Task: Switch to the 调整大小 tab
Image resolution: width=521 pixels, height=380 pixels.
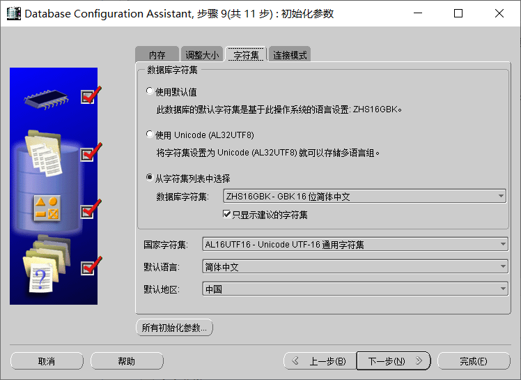Action: (202, 54)
